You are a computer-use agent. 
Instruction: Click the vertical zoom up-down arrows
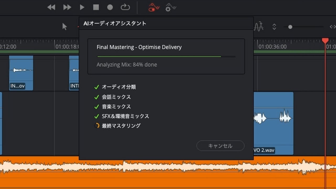click(x=274, y=27)
